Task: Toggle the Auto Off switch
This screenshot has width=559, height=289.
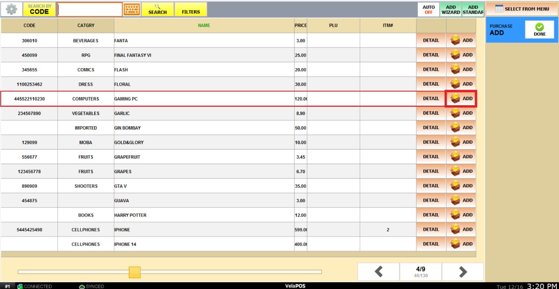Action: (x=429, y=9)
